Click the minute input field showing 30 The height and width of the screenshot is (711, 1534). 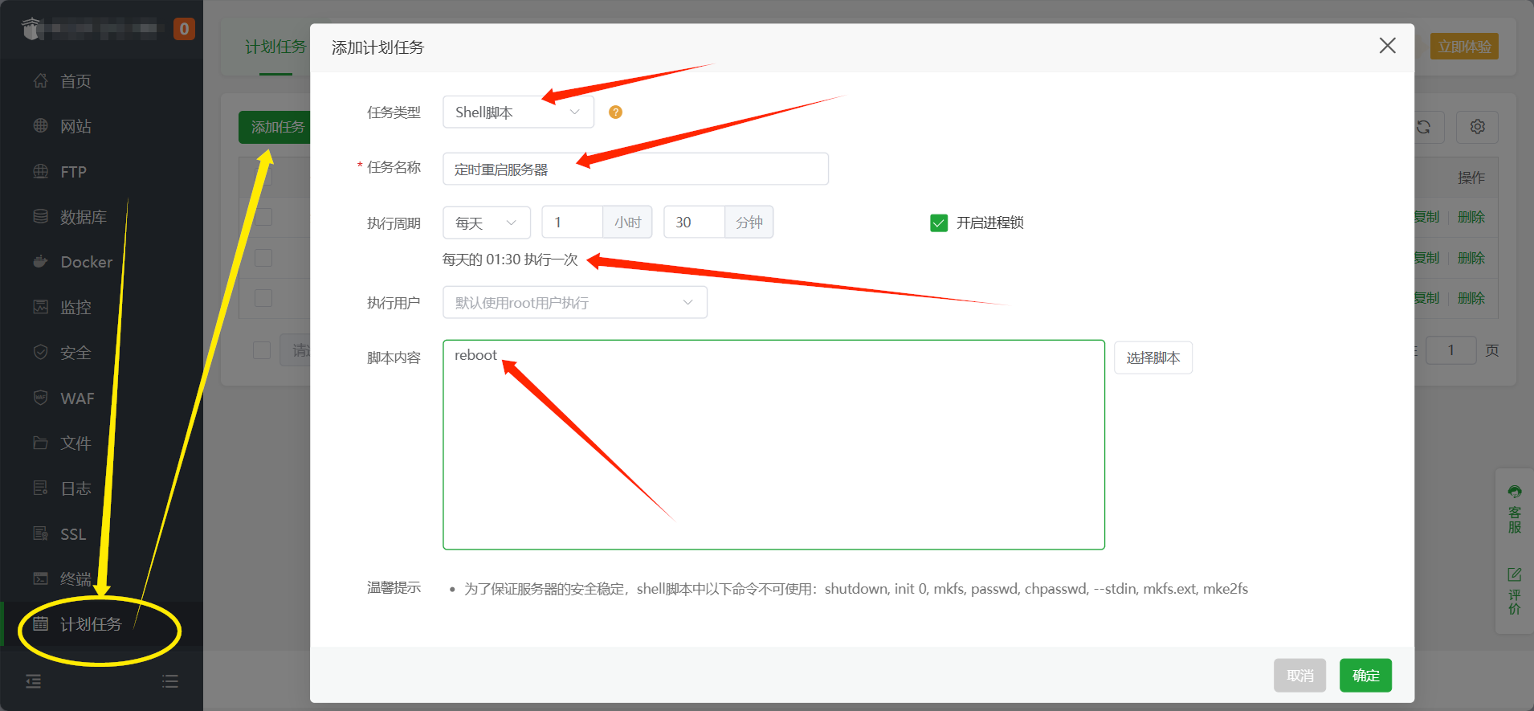click(695, 222)
